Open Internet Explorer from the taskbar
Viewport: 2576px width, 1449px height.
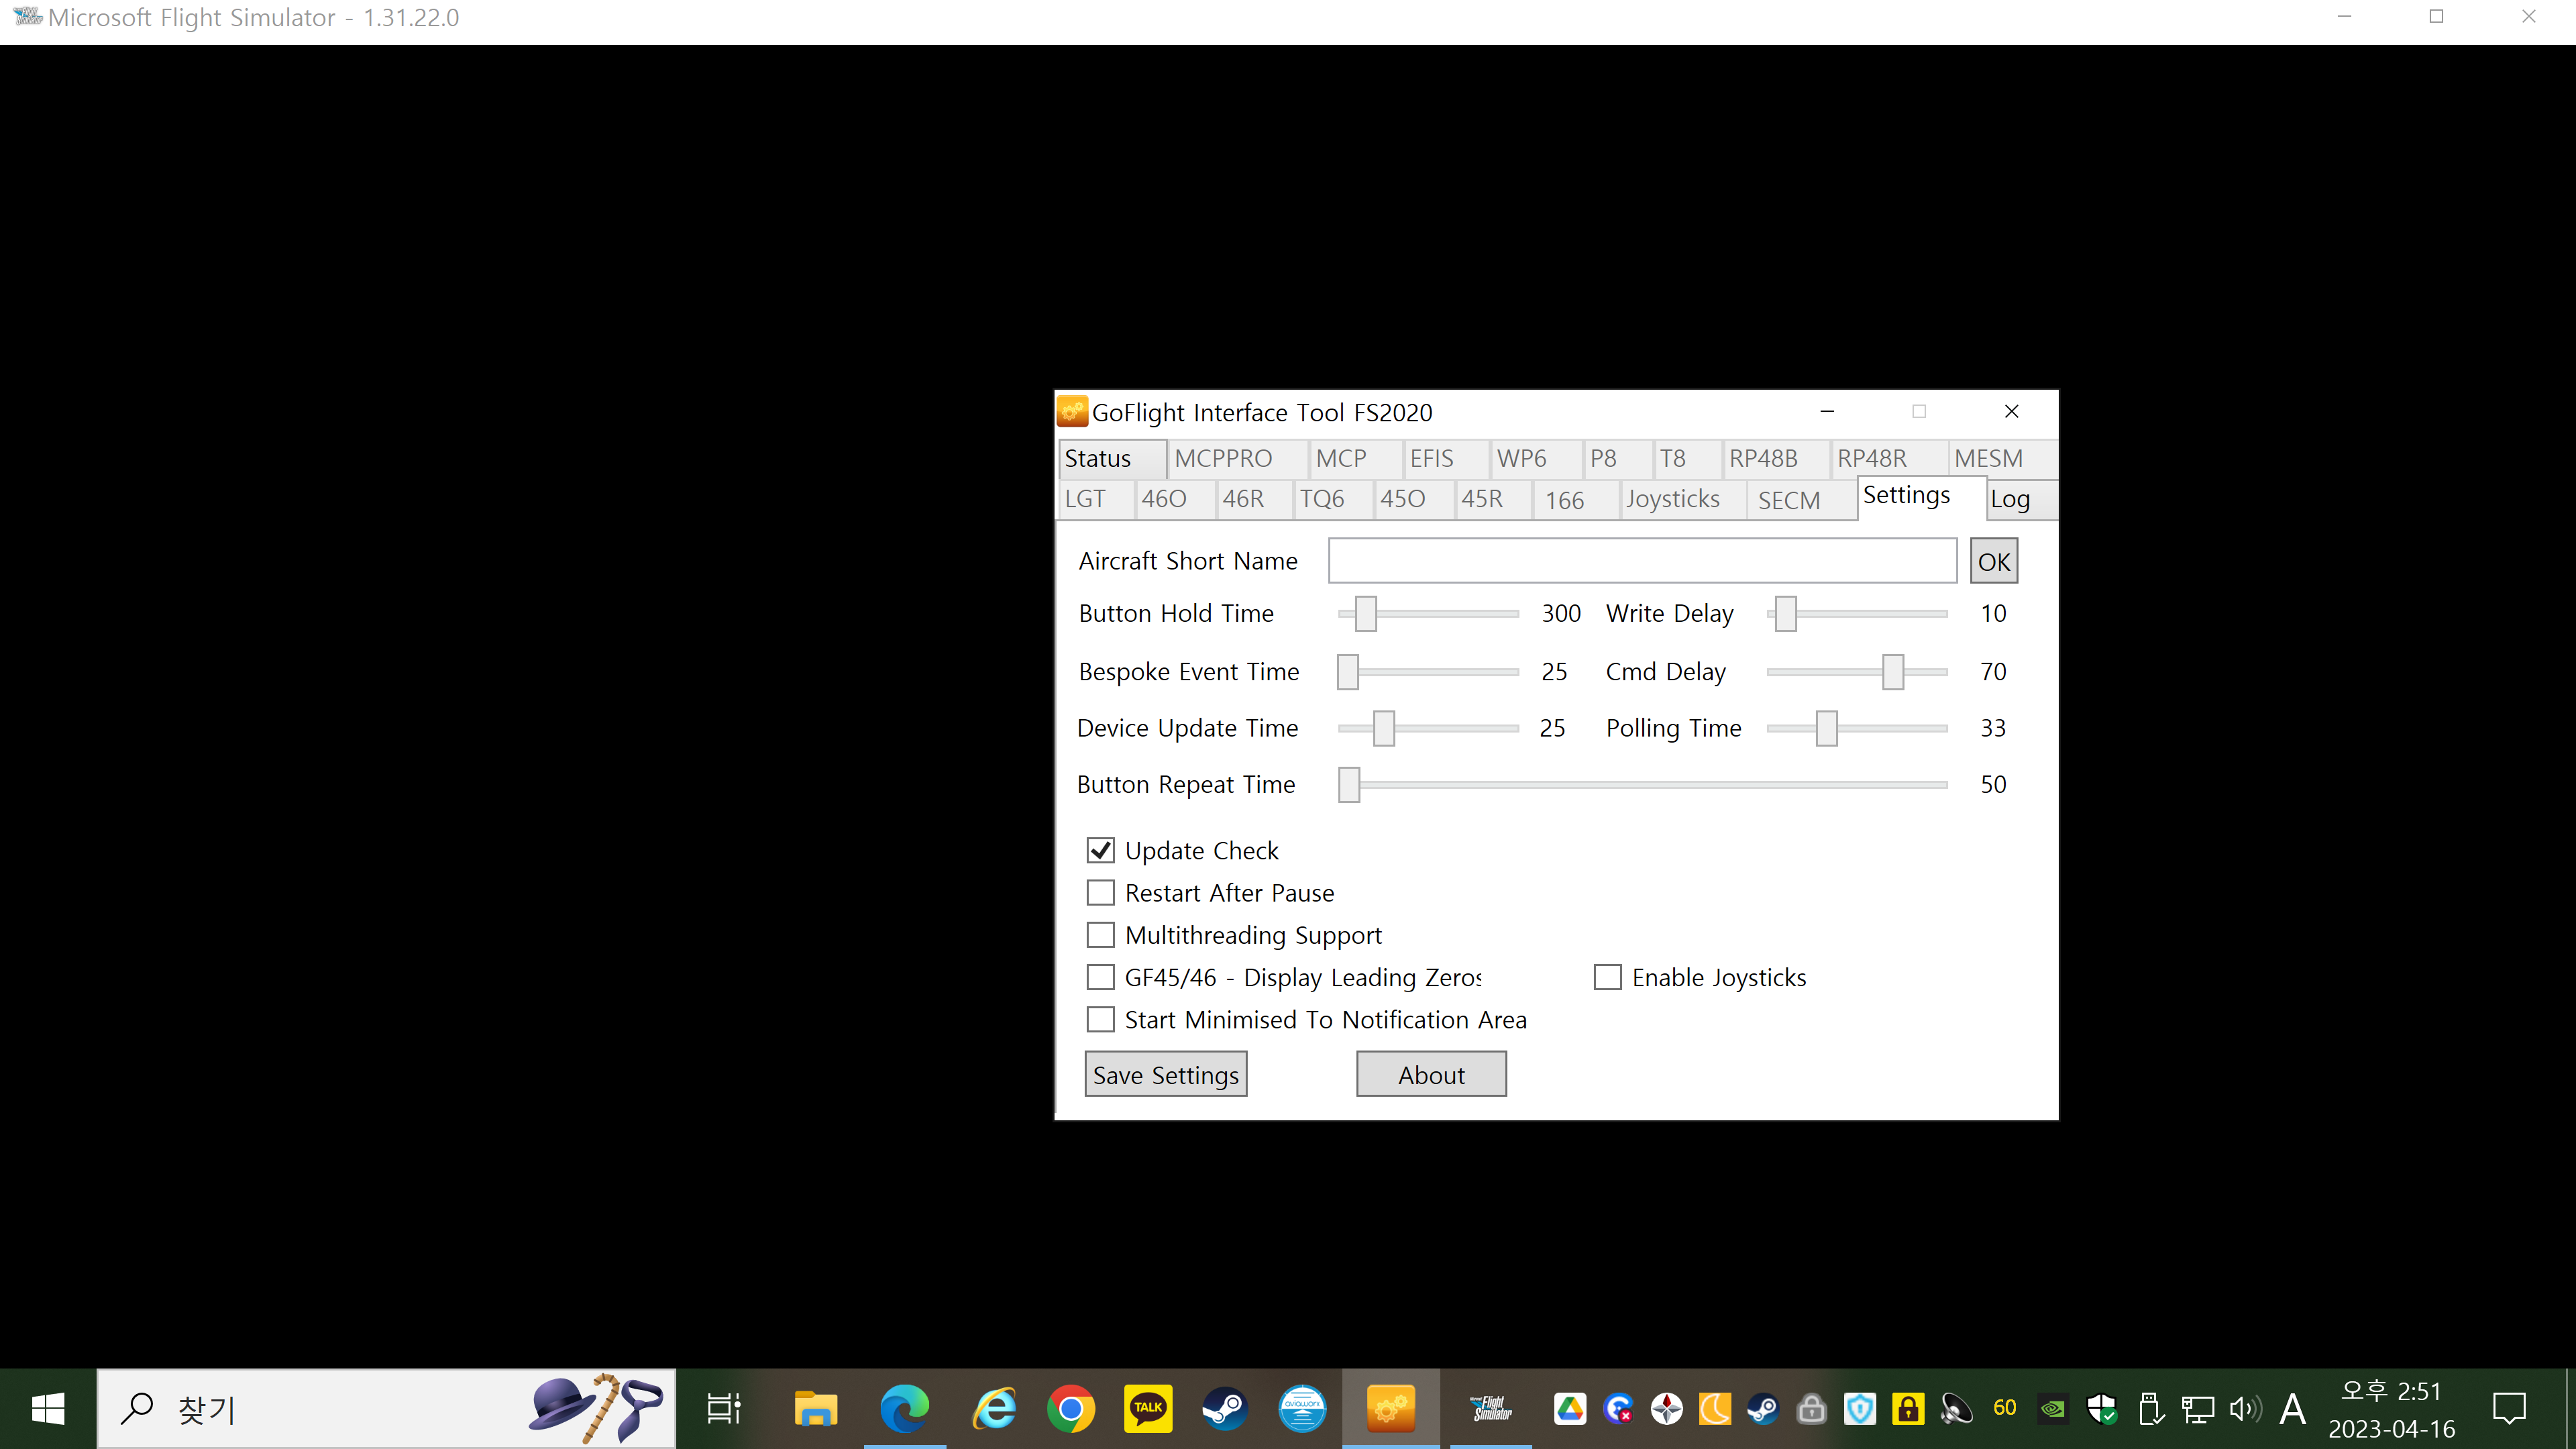[995, 1409]
